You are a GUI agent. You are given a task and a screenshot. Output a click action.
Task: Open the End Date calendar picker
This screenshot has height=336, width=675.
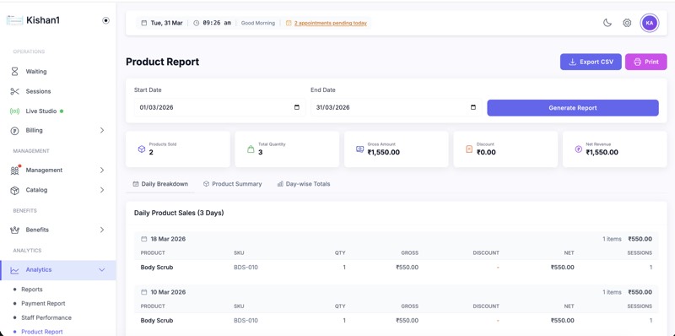[x=473, y=107]
